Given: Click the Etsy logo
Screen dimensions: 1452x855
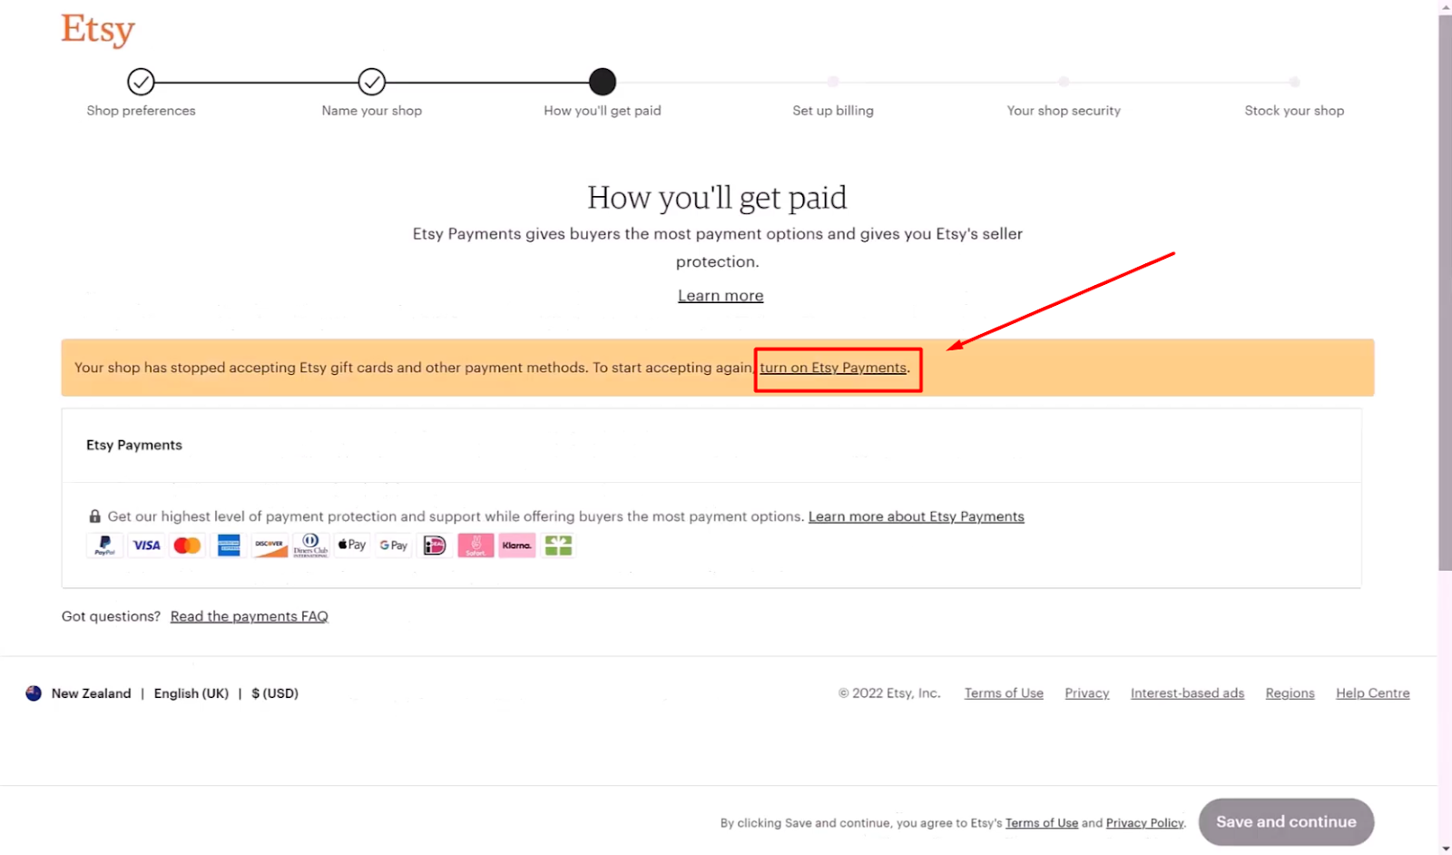Looking at the screenshot, I should [98, 30].
